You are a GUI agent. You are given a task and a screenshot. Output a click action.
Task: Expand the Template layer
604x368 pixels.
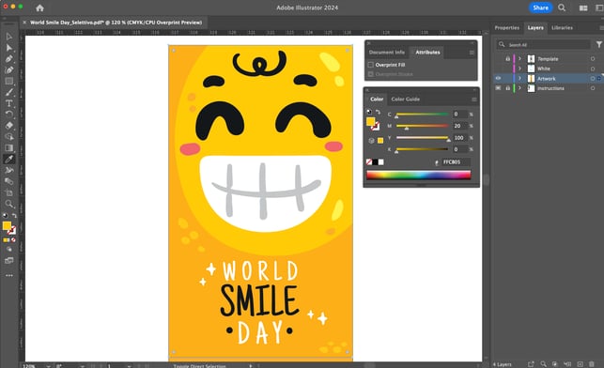pos(519,58)
